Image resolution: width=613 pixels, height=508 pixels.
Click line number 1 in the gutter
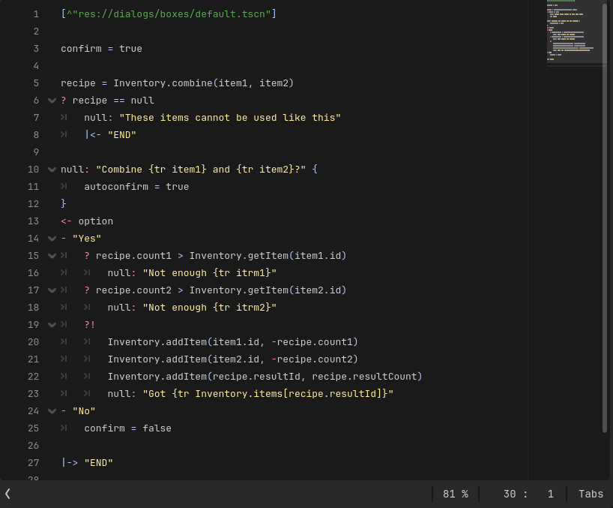coord(36,14)
